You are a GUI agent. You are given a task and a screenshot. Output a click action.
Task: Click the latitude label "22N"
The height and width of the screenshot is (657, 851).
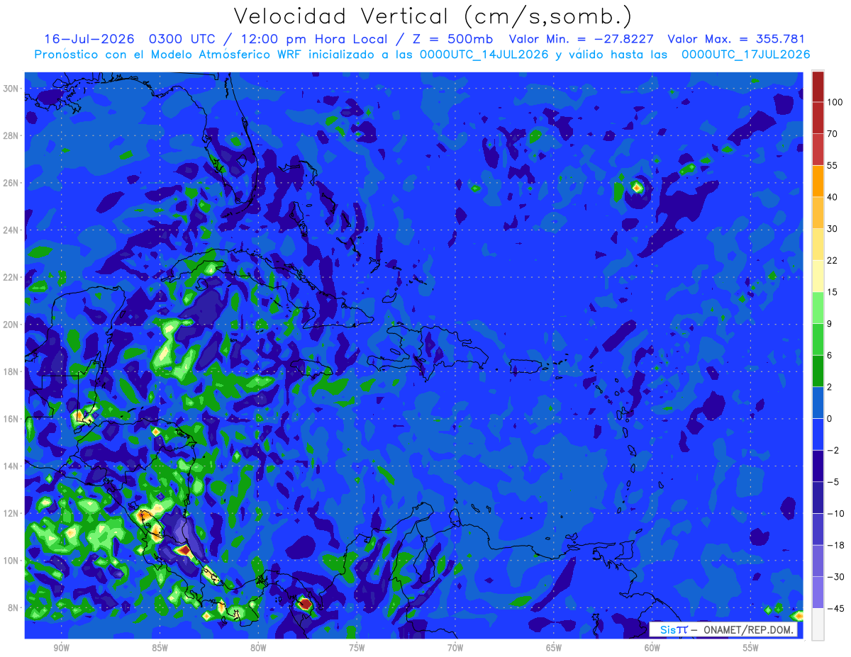click(x=12, y=277)
